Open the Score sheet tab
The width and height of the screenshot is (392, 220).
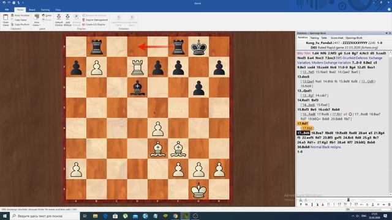tap(337, 38)
